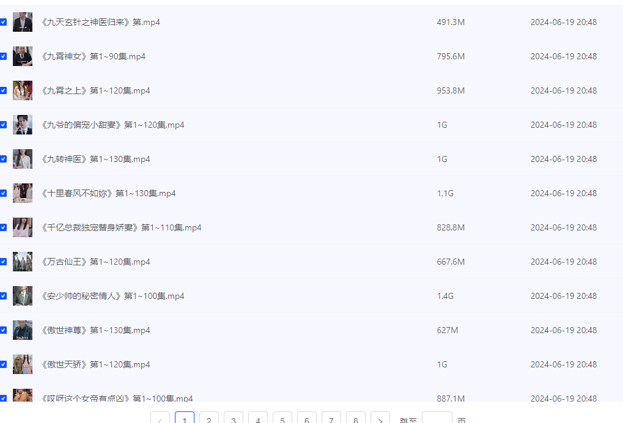
Task: Deselect checkbox for 《安少帅的秘密情人》
Action: click(3, 296)
